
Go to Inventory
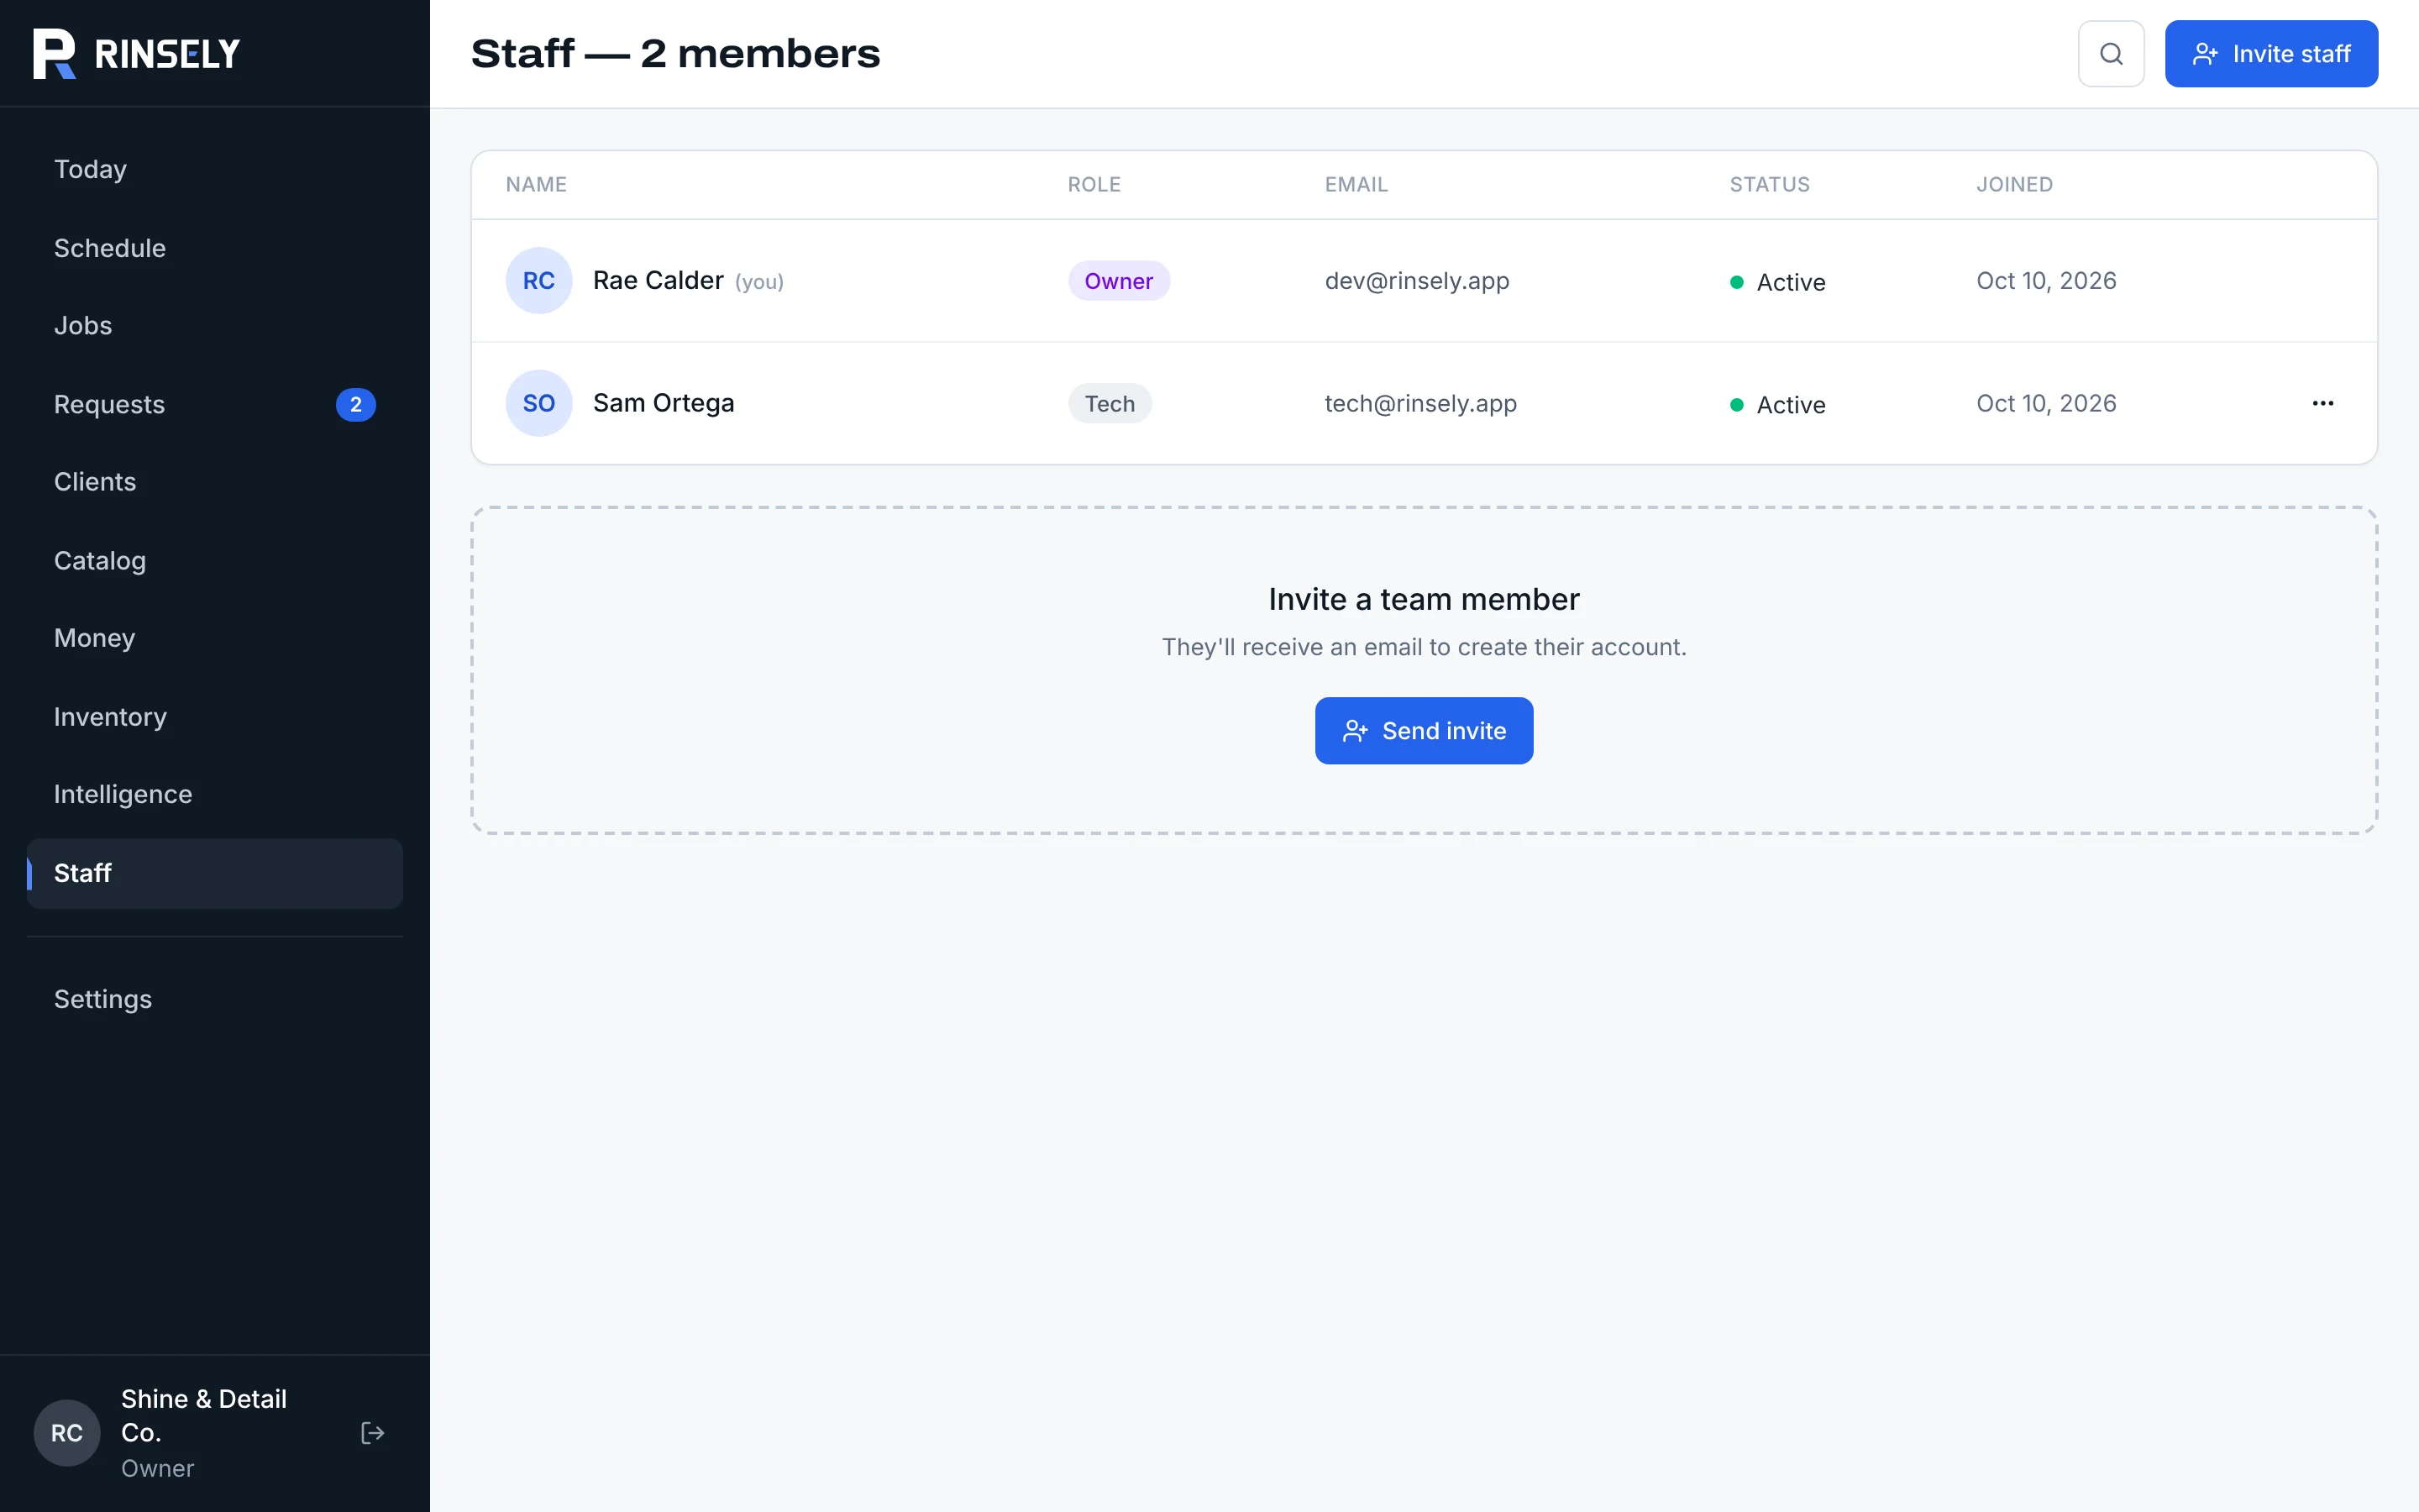tap(215, 717)
